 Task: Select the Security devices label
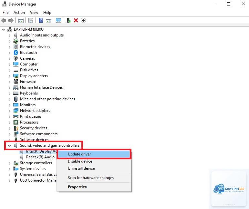click(34, 128)
